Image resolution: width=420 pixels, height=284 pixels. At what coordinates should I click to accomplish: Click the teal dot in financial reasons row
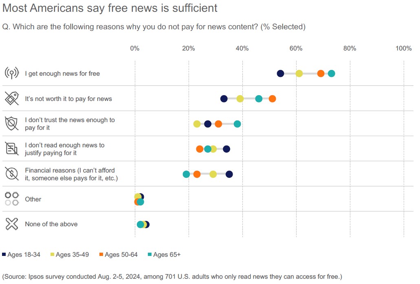point(186,174)
